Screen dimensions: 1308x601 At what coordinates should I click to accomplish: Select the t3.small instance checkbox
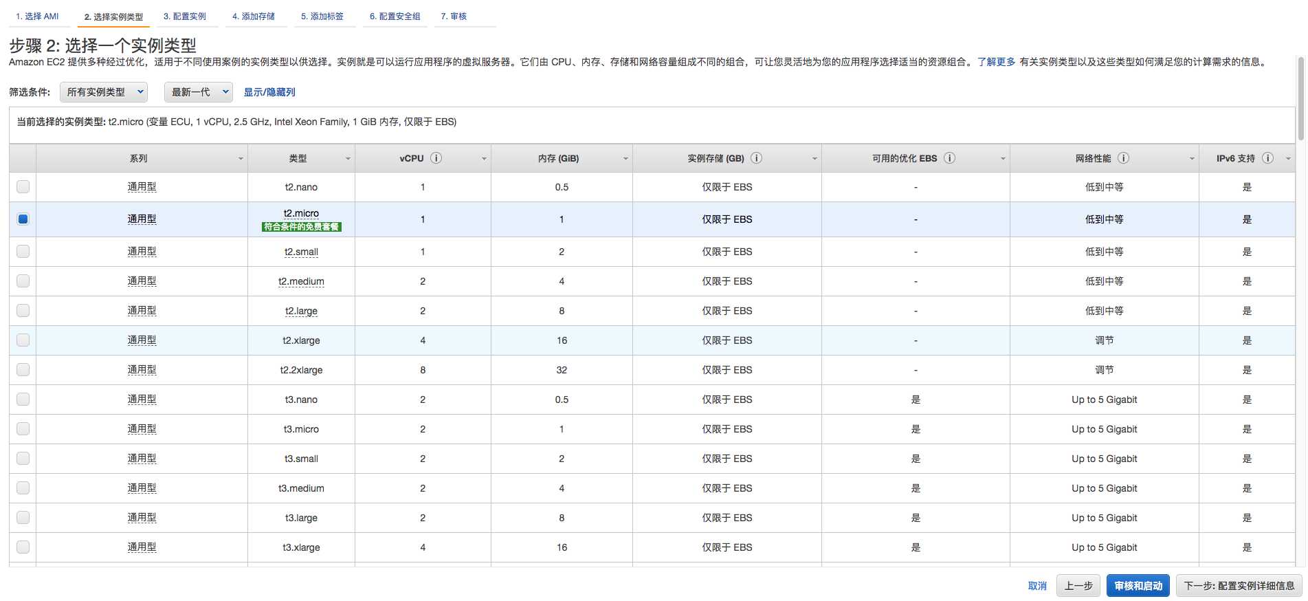coord(23,458)
